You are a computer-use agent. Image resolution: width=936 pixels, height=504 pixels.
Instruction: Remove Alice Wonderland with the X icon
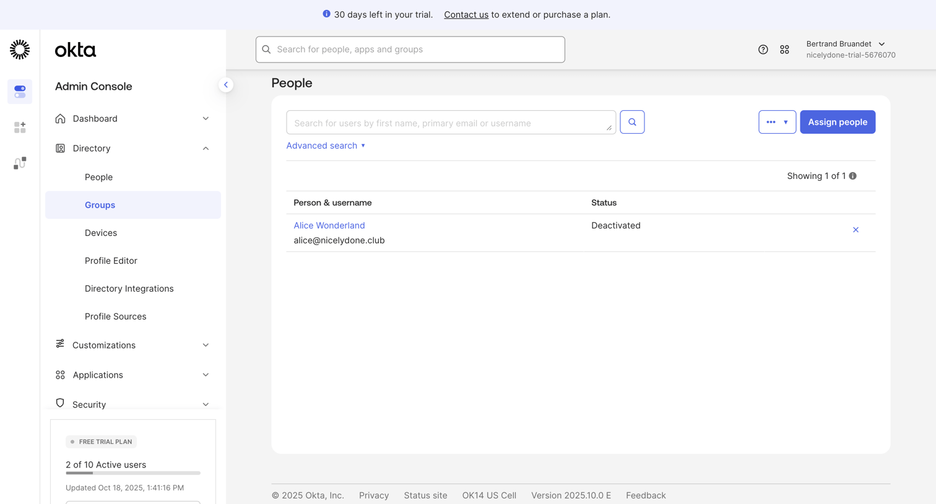tap(856, 230)
